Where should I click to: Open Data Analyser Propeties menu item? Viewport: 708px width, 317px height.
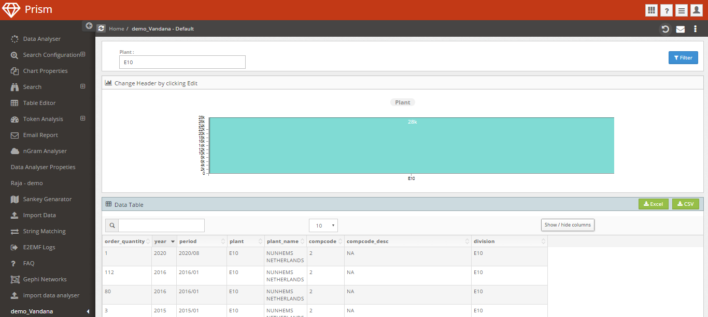click(x=43, y=167)
